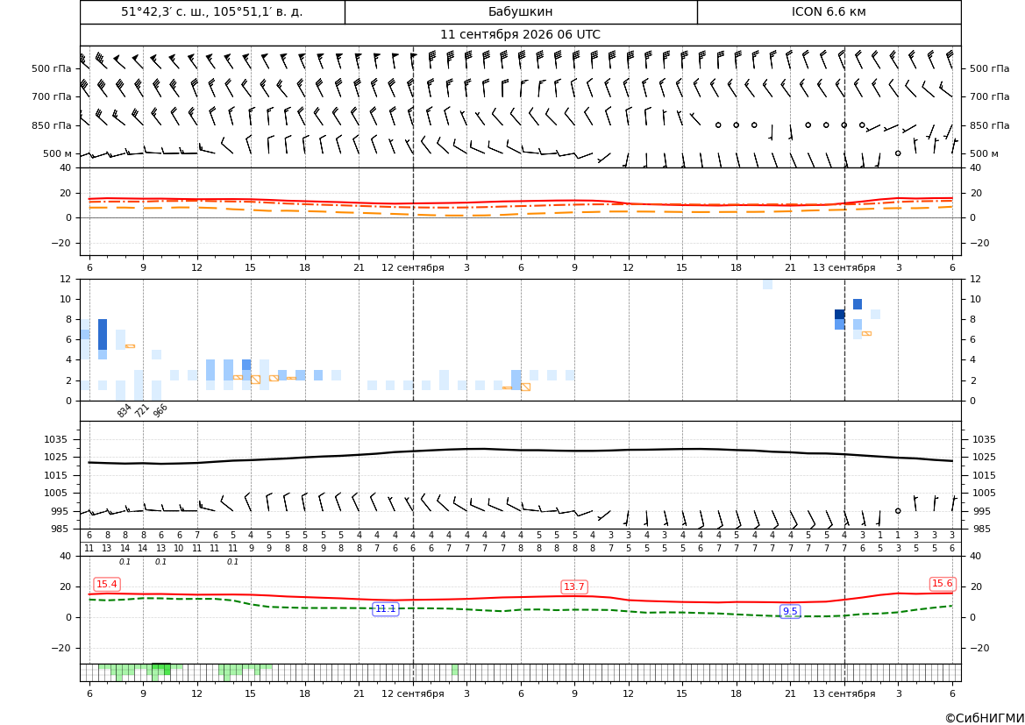Click the 11 сентября 2026 06 UTC header

click(520, 35)
